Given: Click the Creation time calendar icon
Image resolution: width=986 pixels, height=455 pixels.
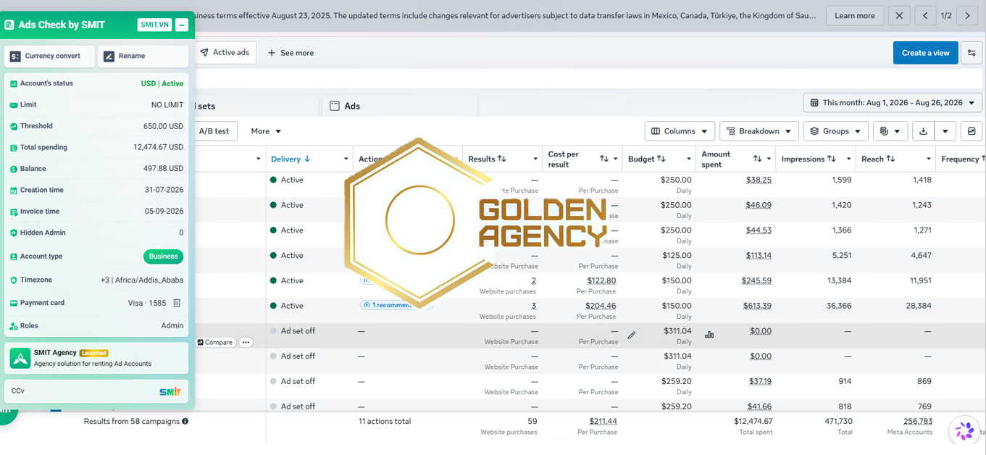Looking at the screenshot, I should [x=13, y=190].
